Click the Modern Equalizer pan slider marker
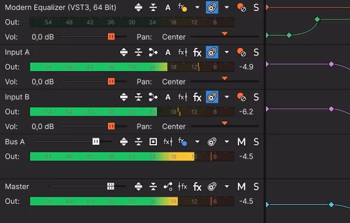The image size is (350, 223). pos(225,33)
